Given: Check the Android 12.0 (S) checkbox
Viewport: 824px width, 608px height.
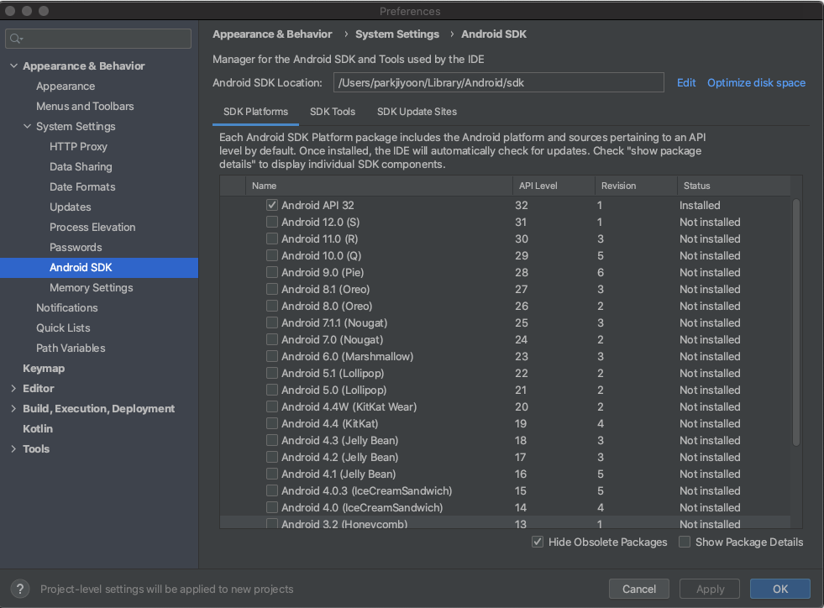Looking at the screenshot, I should point(271,222).
